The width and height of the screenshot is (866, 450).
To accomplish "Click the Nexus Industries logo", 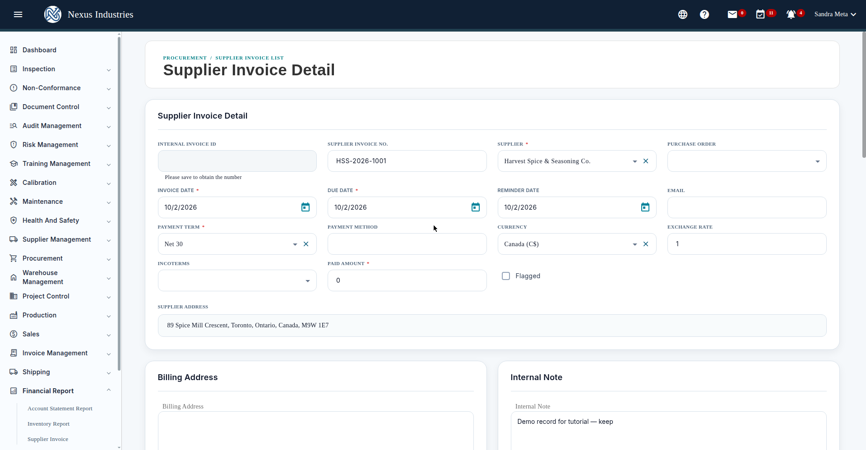I will [x=53, y=14].
